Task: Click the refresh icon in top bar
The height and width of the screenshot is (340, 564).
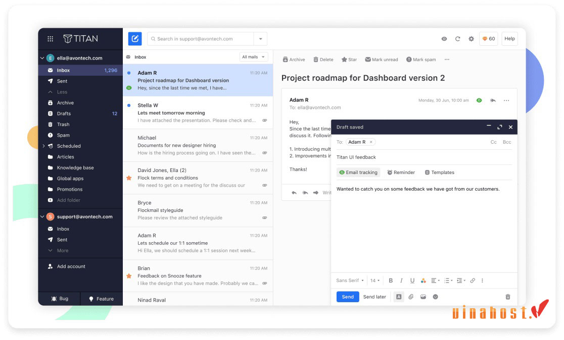Action: (x=458, y=39)
